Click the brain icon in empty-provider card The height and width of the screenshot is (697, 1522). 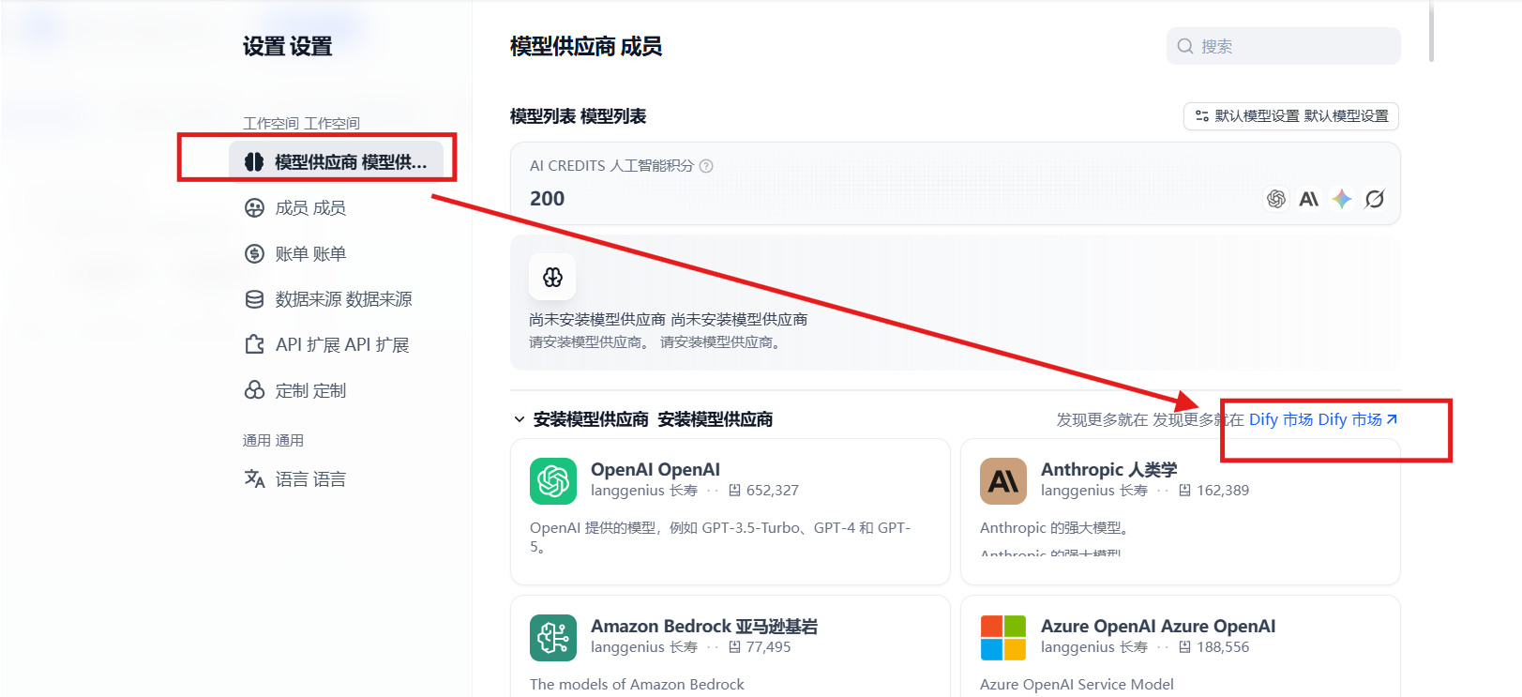[x=552, y=277]
